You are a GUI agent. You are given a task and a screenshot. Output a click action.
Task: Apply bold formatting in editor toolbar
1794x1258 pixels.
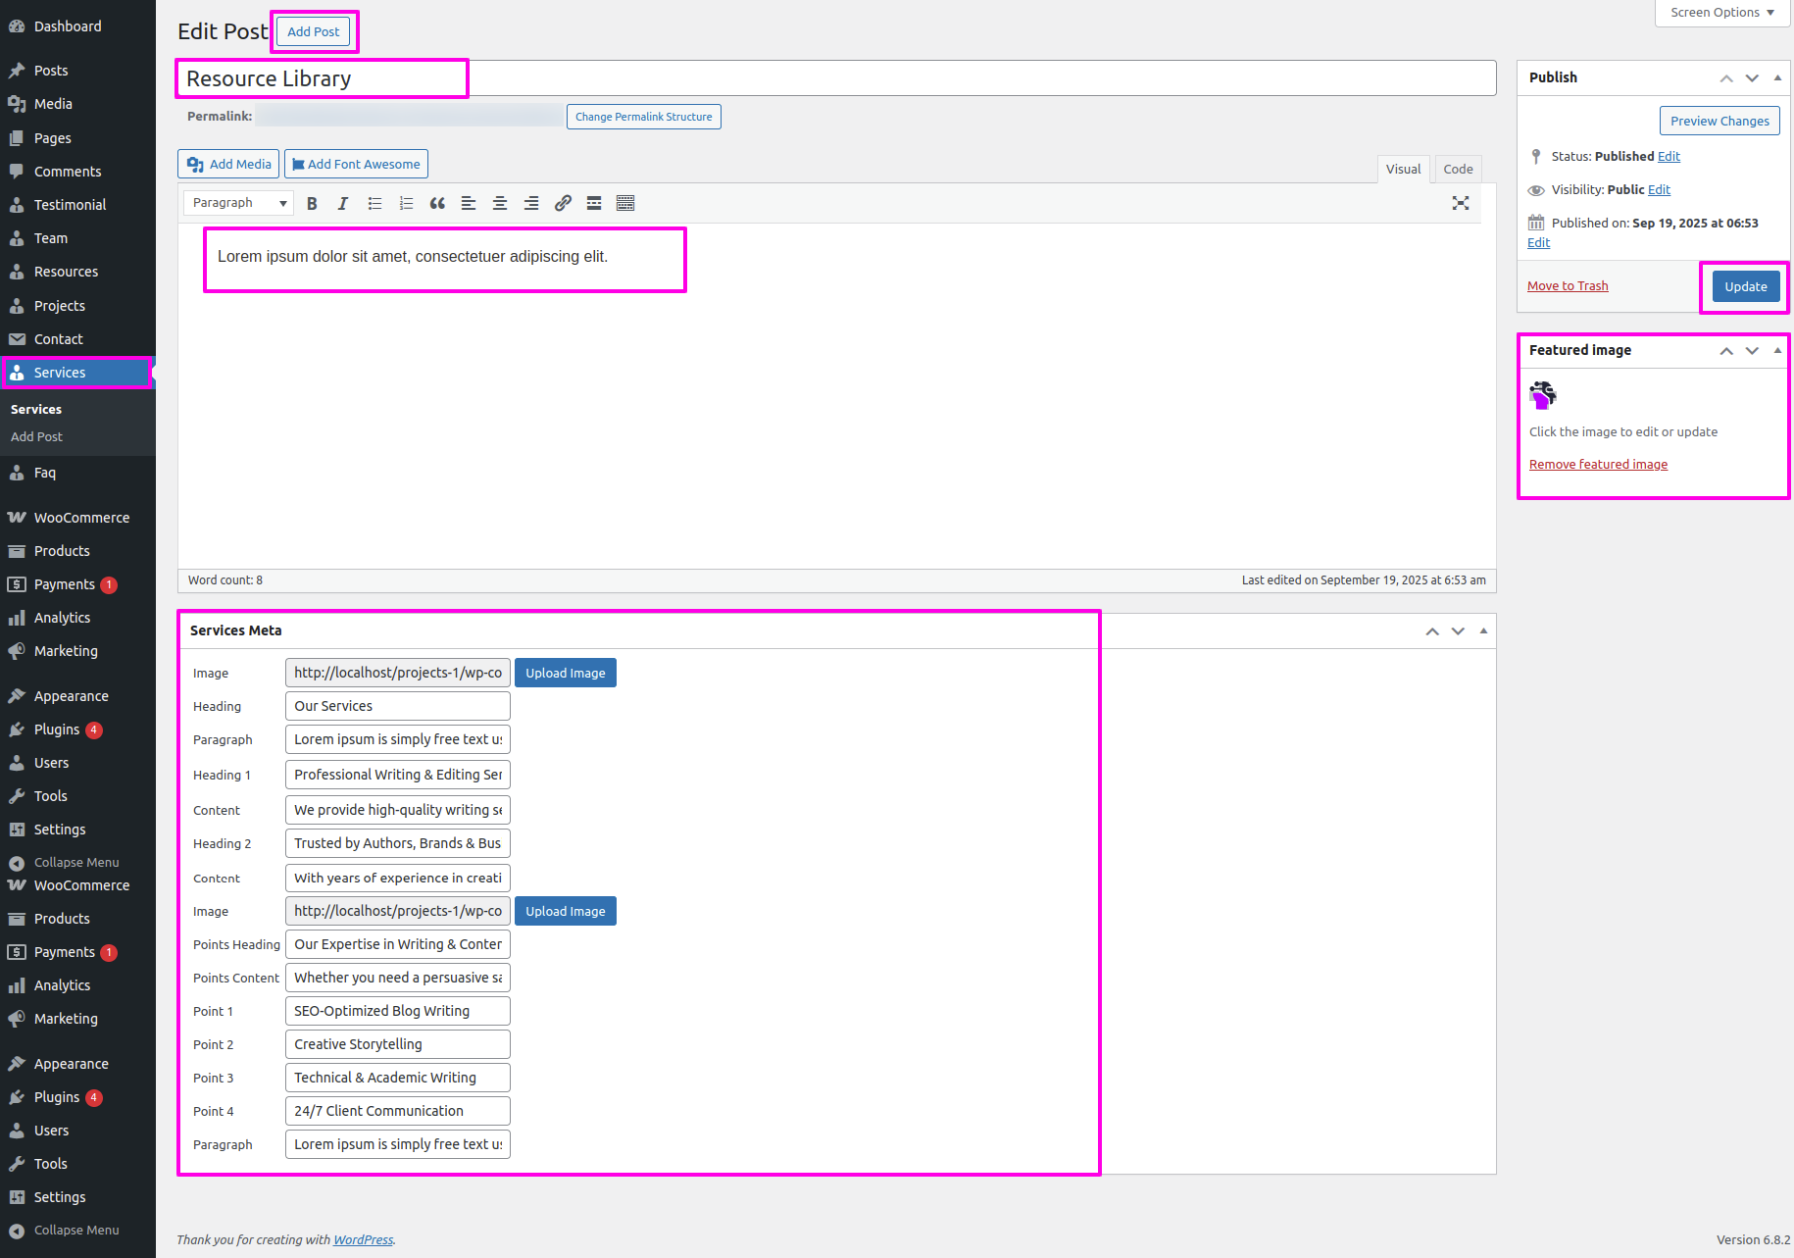click(312, 203)
